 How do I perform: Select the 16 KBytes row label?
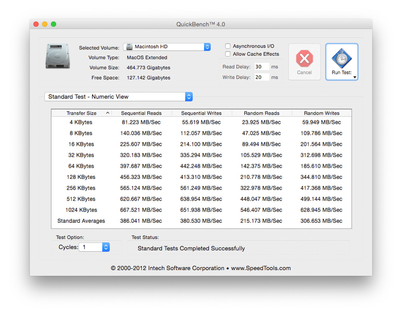point(81,144)
